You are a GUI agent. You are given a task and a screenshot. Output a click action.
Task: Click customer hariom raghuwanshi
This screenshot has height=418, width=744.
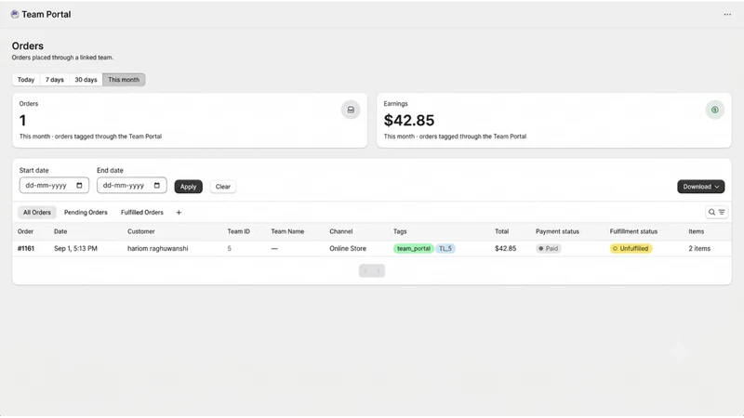click(x=157, y=248)
